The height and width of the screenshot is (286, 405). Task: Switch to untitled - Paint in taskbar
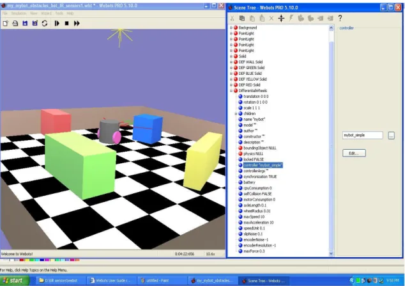(x=162, y=281)
